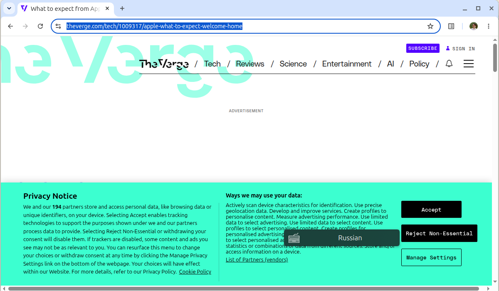Open the Science section

point(293,64)
